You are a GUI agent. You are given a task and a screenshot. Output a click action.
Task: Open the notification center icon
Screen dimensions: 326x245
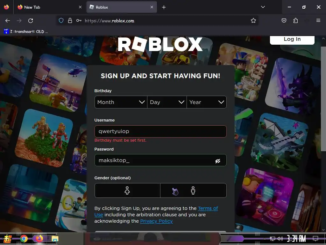click(x=315, y=239)
